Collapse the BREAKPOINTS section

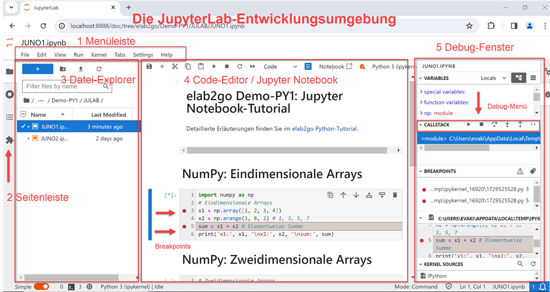pos(421,171)
